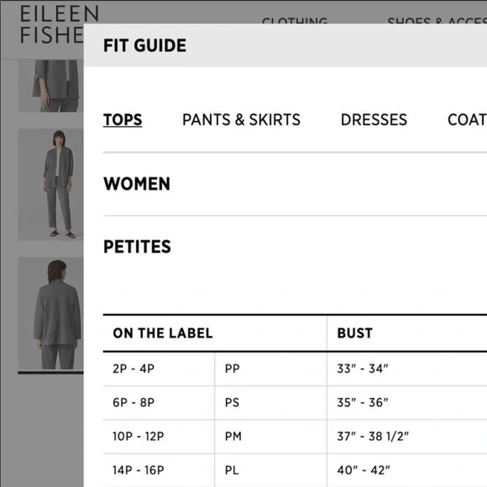Click the 14P - 16P size row

[x=295, y=470]
